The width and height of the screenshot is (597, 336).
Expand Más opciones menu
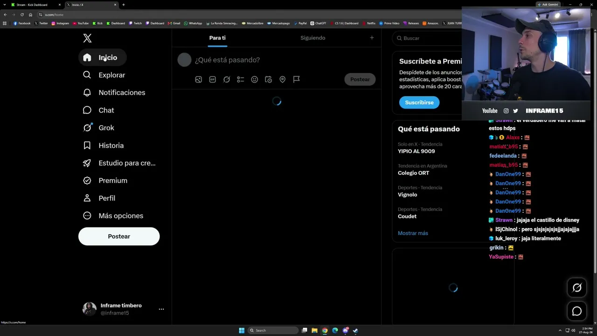click(x=113, y=216)
